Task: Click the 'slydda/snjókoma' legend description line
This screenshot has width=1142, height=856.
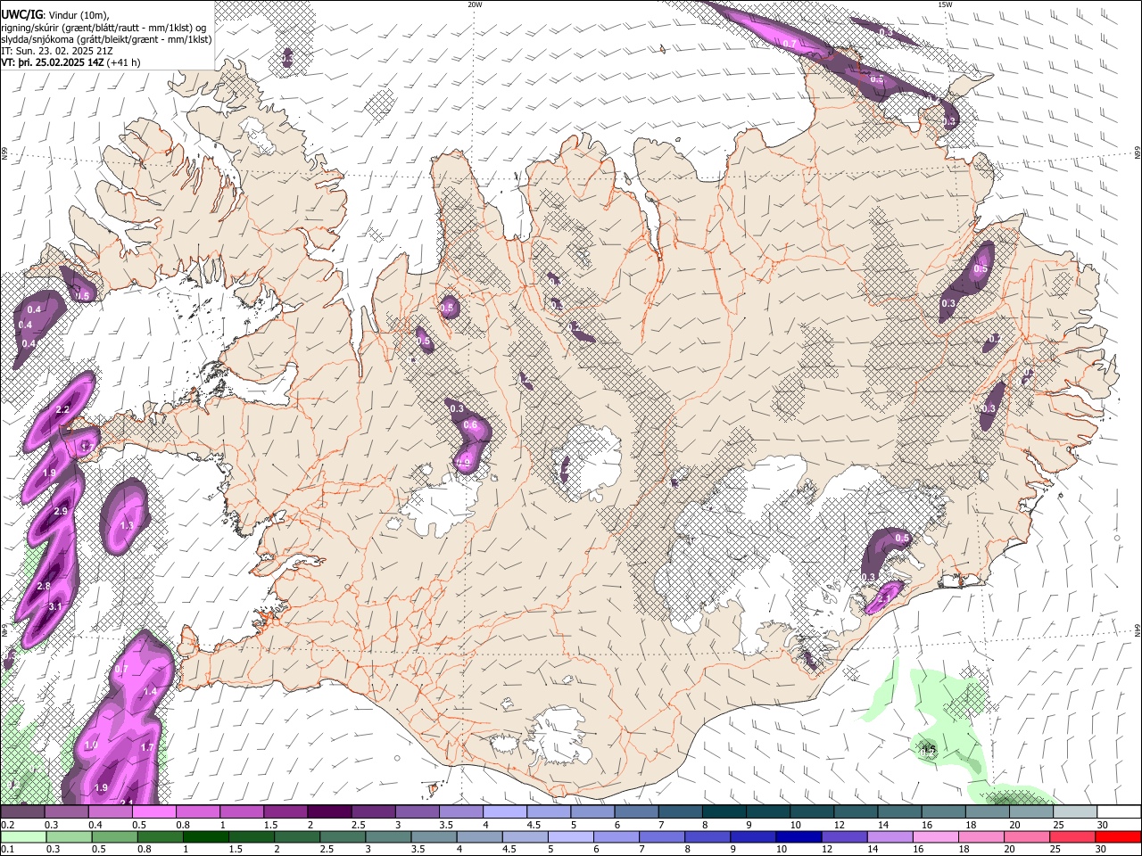Action: point(106,39)
